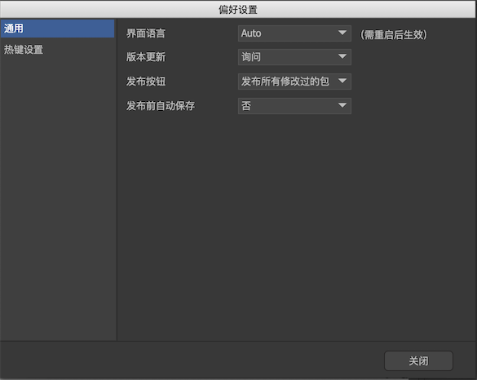Select the 通用 category in sidebar

coord(57,29)
